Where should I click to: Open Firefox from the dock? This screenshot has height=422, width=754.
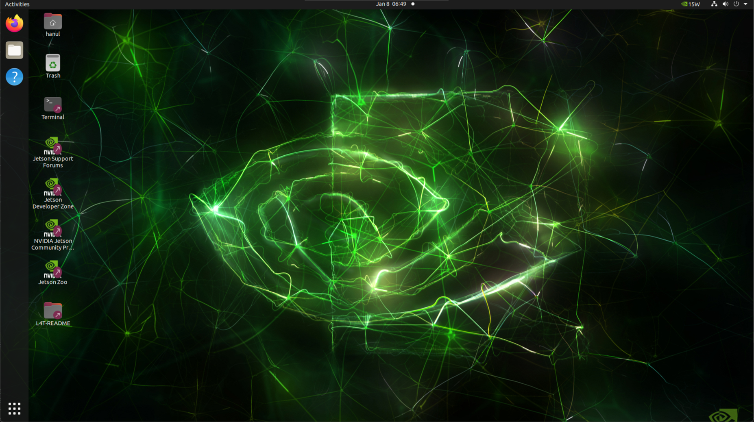coord(14,23)
